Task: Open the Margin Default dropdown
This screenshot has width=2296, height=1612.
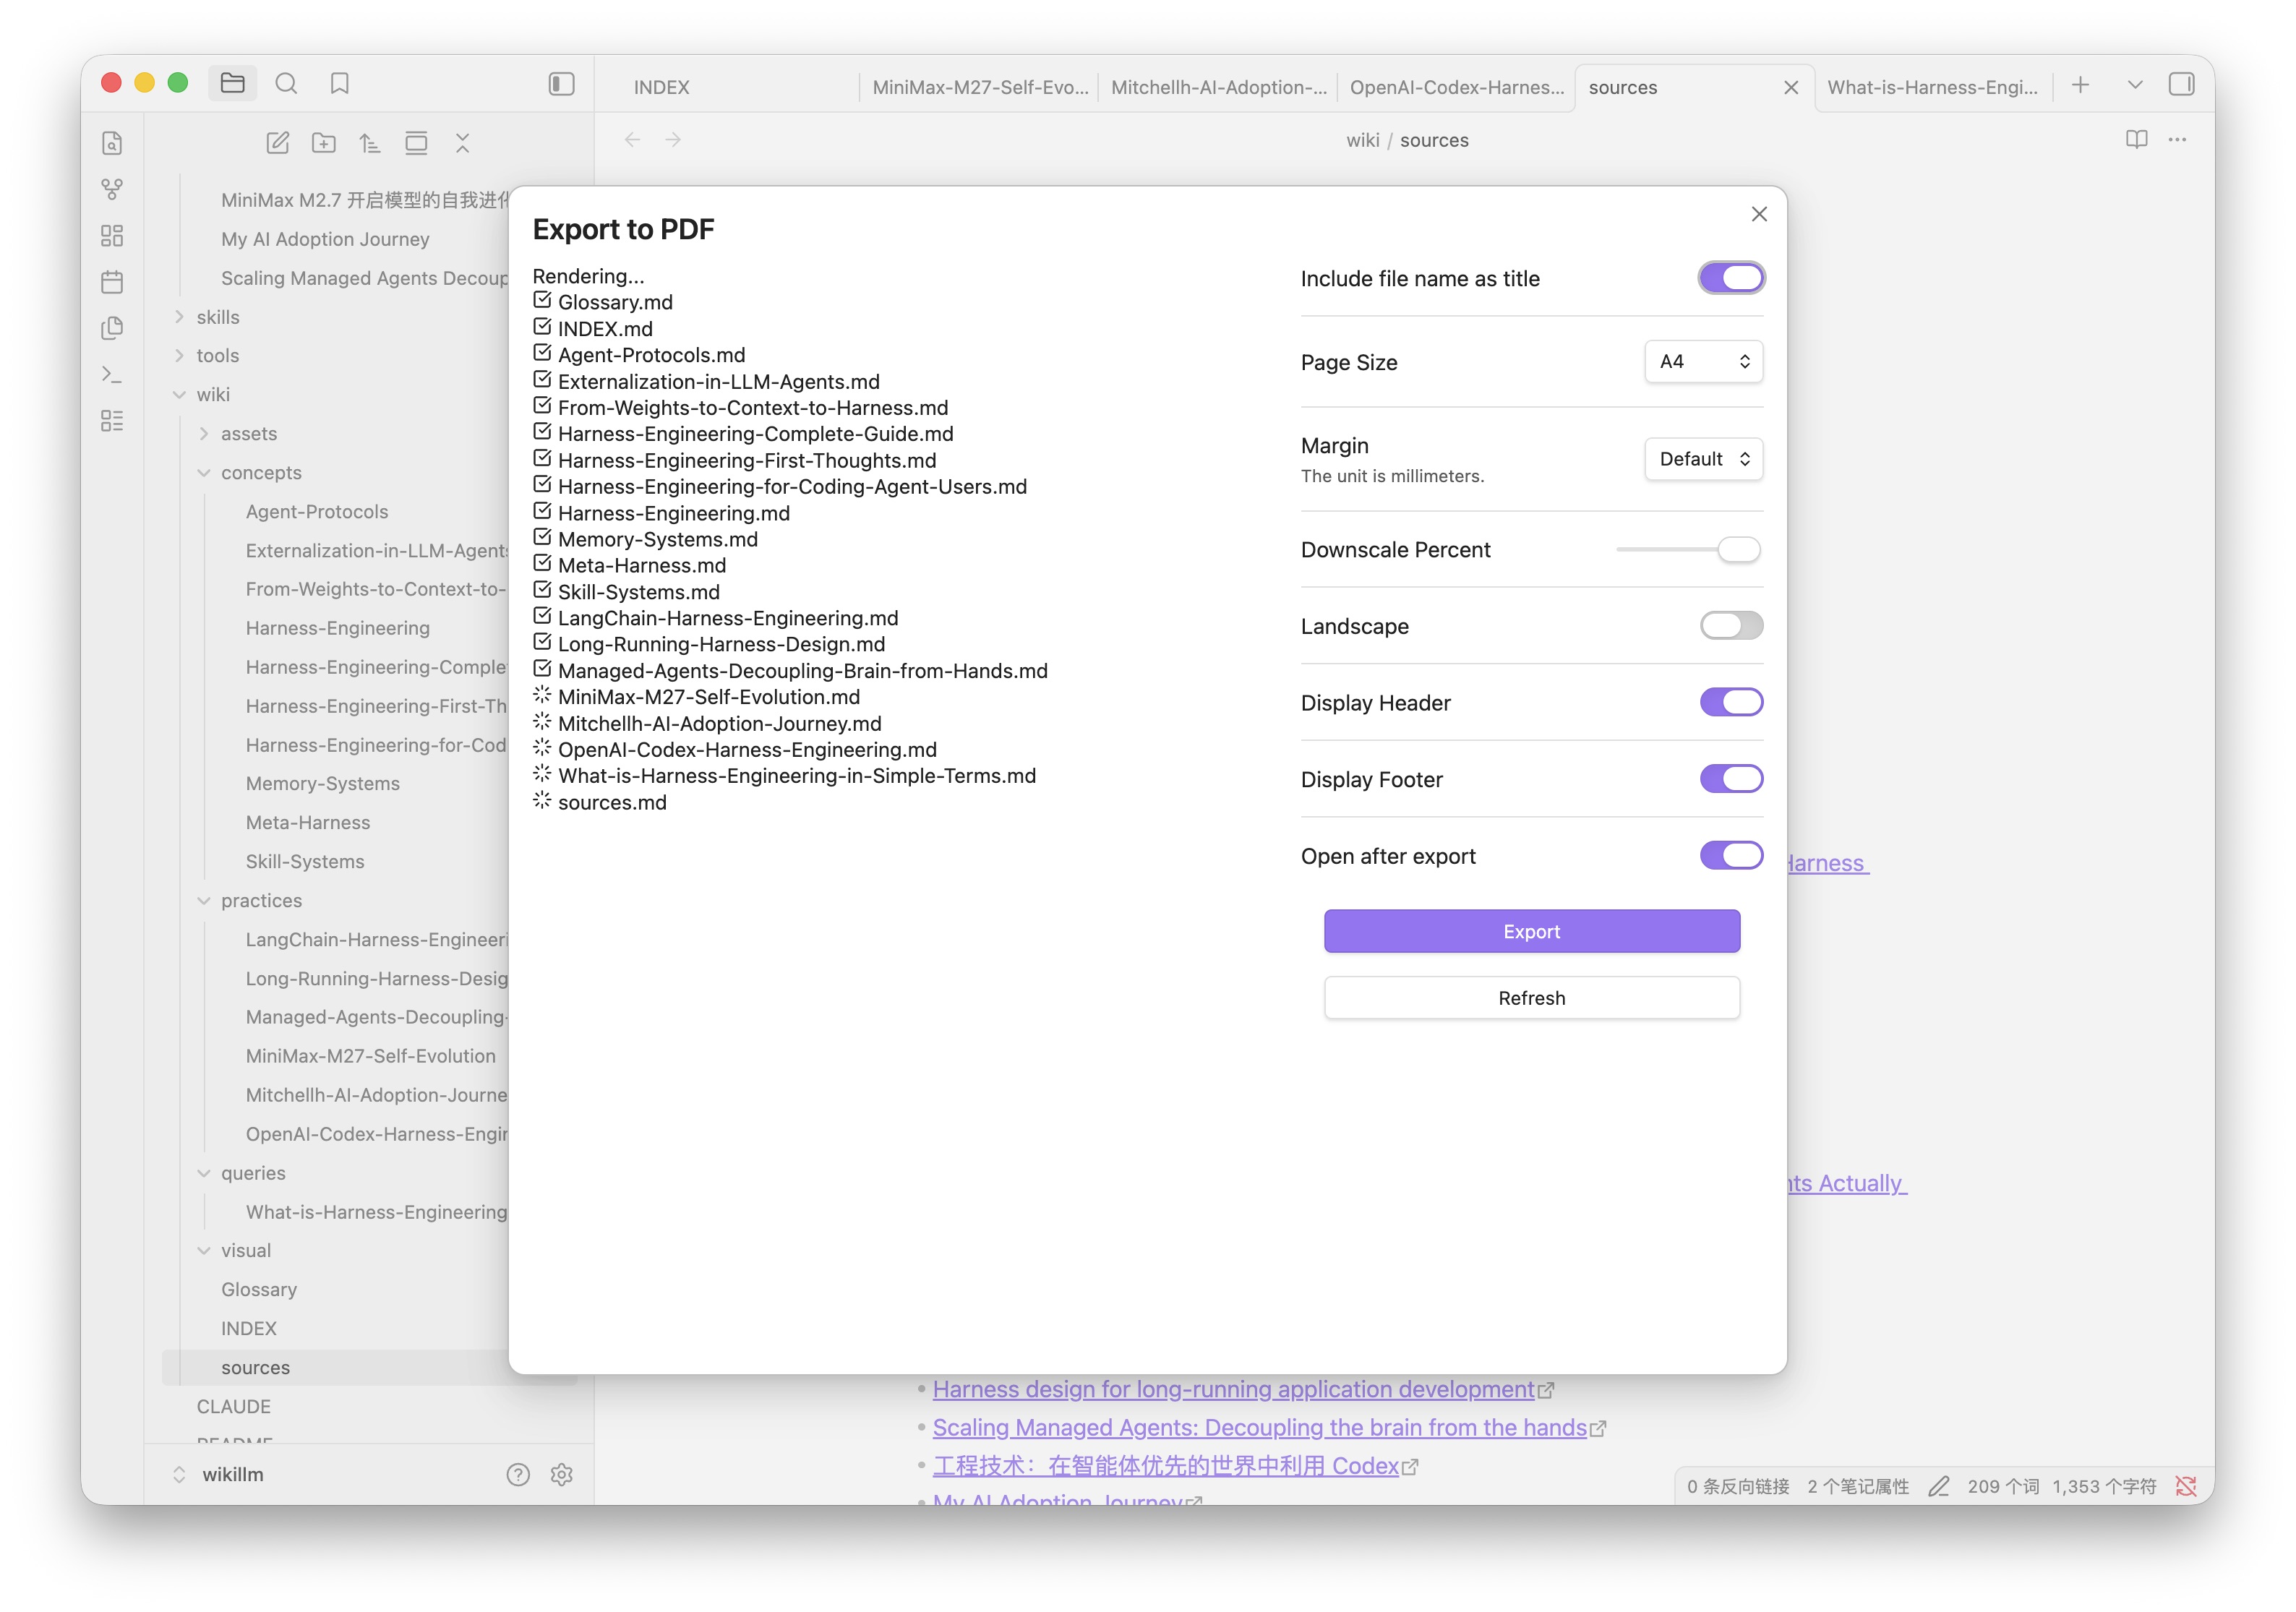Action: click(x=1703, y=459)
